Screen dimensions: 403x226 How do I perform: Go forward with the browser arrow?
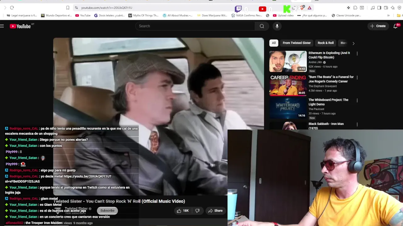pos(5,8)
